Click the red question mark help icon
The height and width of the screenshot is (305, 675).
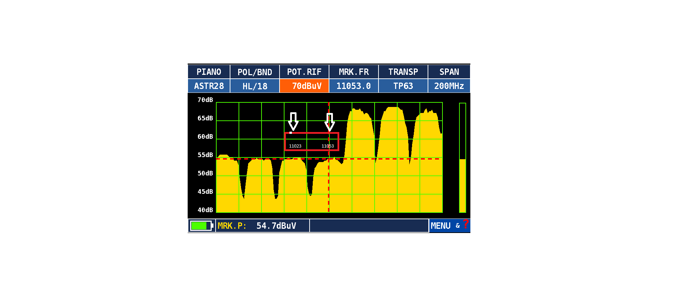click(466, 225)
